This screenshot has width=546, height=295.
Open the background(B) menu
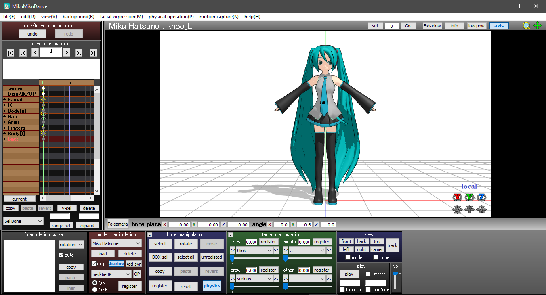[78, 17]
